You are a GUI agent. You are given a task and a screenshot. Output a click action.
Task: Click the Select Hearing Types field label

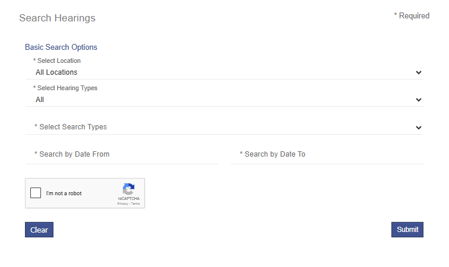[65, 88]
